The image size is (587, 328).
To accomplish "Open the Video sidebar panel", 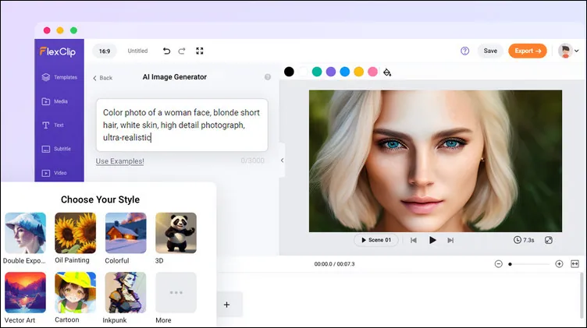I will point(55,173).
